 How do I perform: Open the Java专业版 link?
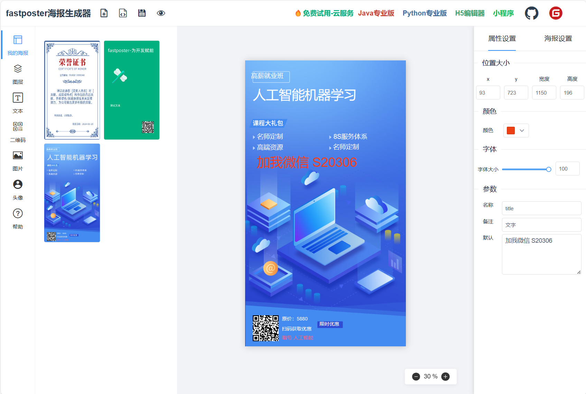(376, 13)
